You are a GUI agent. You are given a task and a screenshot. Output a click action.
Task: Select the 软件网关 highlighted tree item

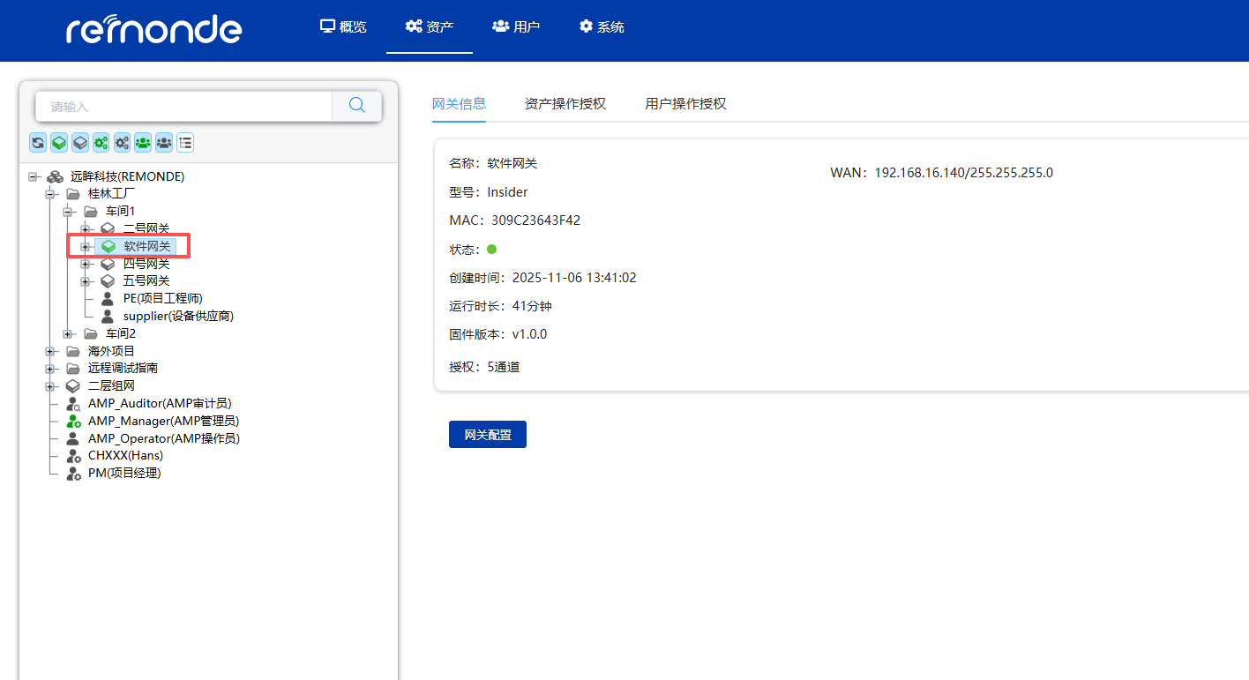(x=145, y=246)
